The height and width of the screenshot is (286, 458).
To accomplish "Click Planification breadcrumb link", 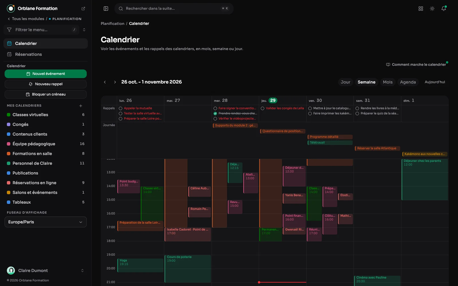I will (112, 23).
